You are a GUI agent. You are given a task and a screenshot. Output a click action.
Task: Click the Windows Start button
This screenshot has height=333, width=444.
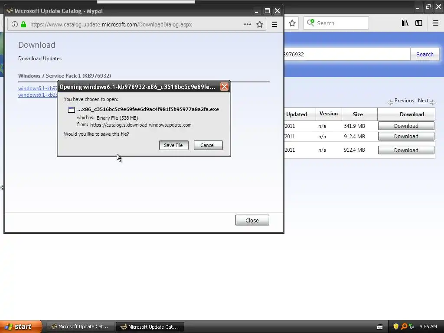20,326
